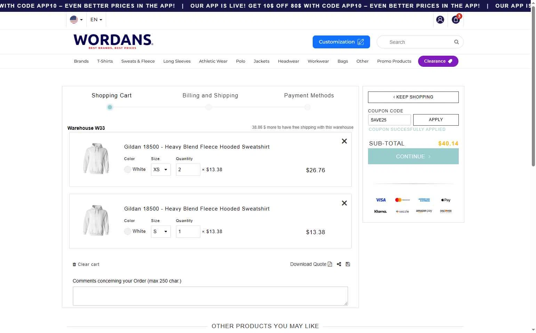
Task: Click the Continue checkout button
Action: click(x=413, y=157)
